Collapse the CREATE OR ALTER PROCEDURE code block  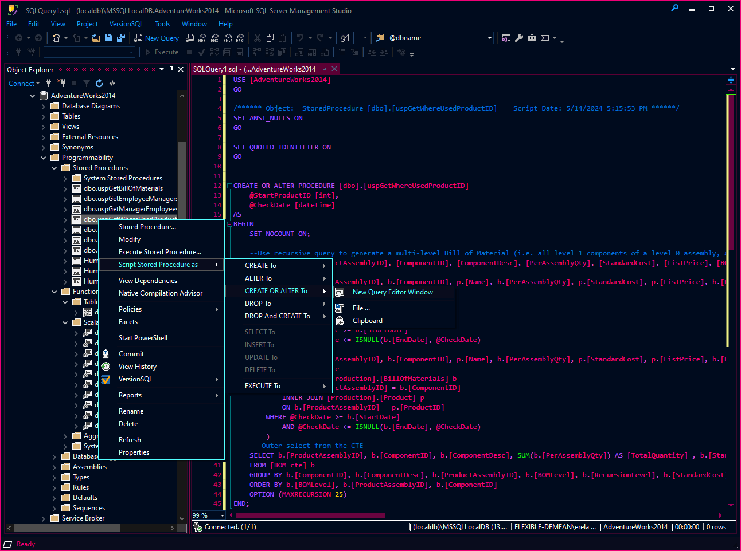pos(229,186)
